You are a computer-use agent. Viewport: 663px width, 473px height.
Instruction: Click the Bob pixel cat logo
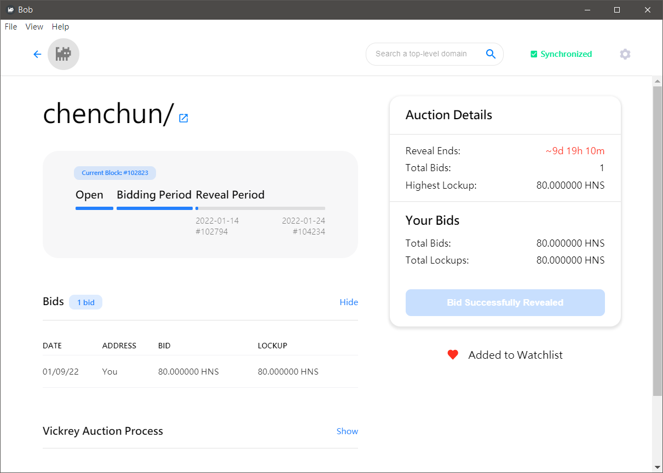[x=64, y=54]
